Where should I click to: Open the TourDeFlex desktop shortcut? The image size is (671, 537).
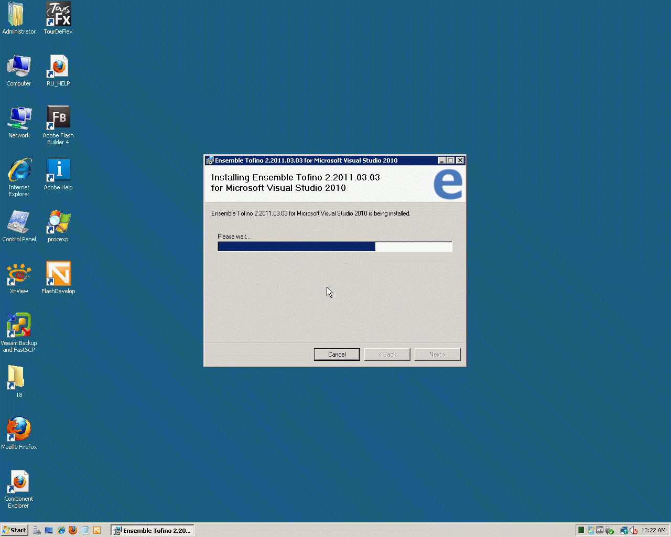(x=58, y=18)
